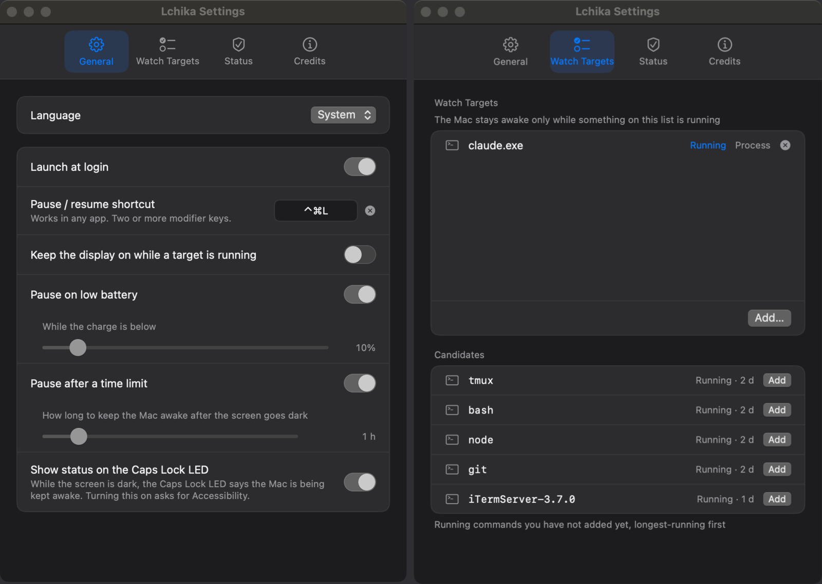822x584 pixels.
Task: Click the General gear icon in right window
Action: tap(510, 45)
